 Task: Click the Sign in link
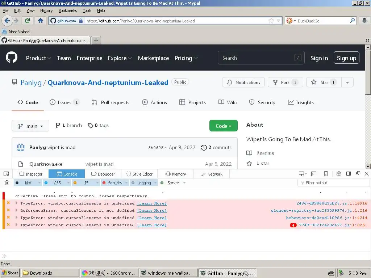pyautogui.click(x=319, y=58)
